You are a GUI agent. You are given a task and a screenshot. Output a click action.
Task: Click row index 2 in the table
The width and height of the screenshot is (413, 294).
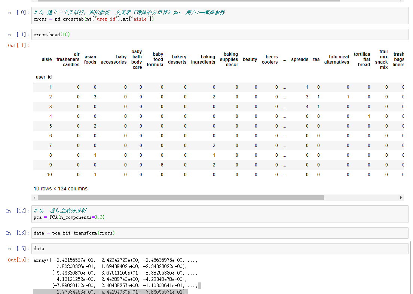[x=50, y=97]
